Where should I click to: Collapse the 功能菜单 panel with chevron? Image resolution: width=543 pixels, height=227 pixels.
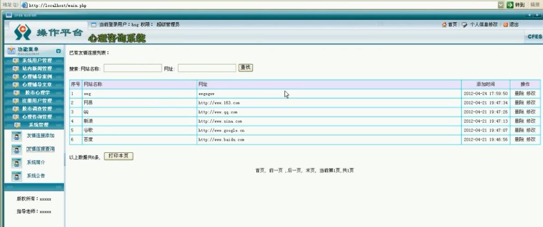[58, 50]
